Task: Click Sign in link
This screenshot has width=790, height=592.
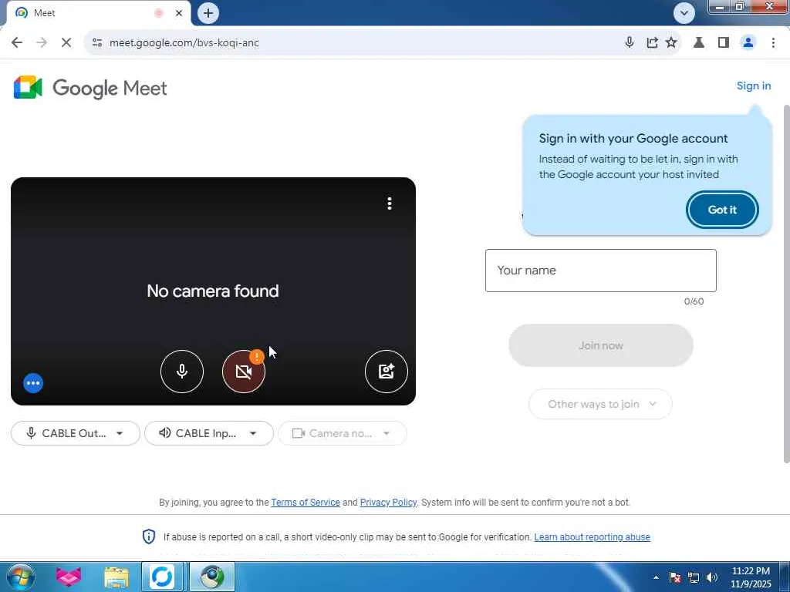Action: [x=754, y=86]
